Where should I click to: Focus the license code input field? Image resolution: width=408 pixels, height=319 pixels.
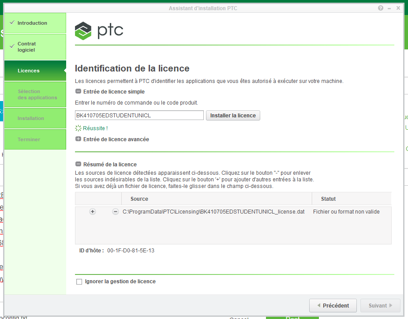tap(139, 115)
